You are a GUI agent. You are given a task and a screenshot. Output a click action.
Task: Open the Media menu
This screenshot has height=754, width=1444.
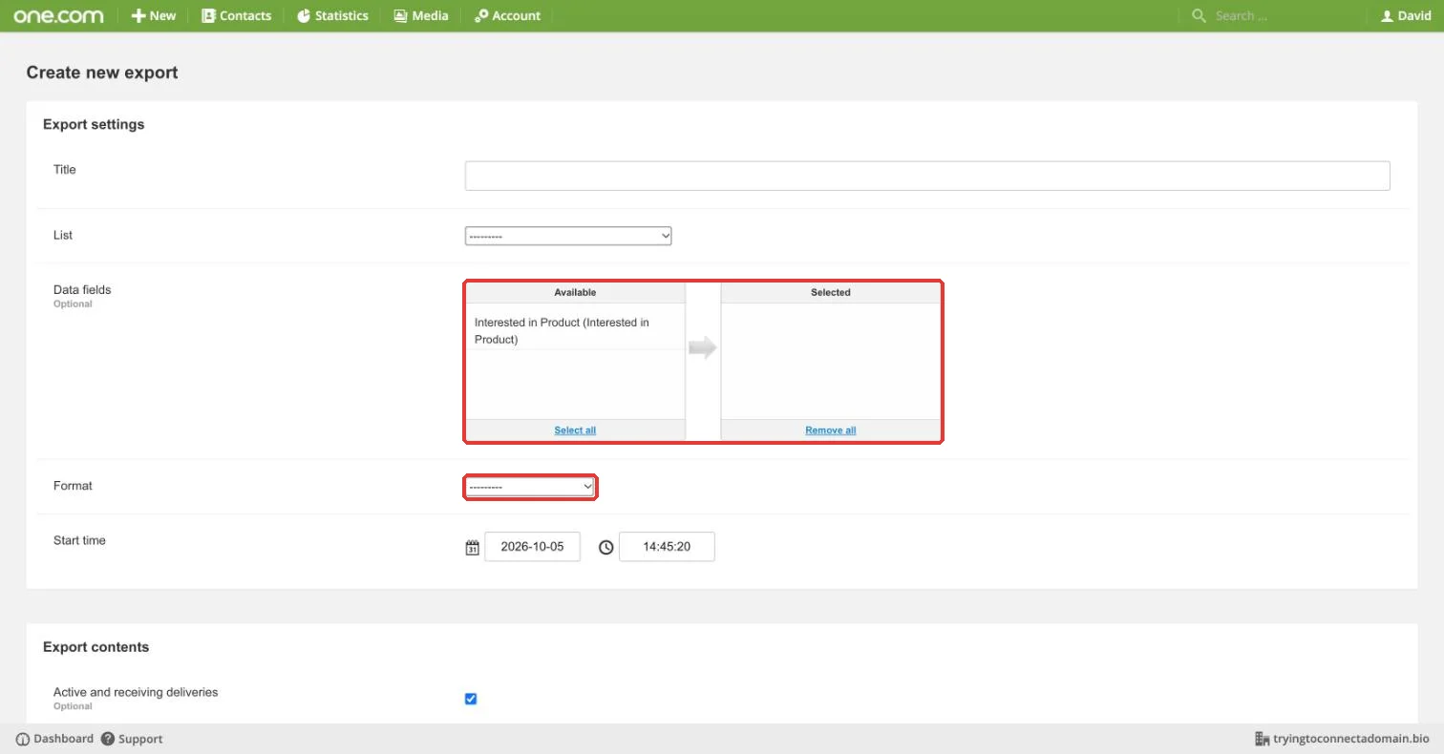click(421, 15)
